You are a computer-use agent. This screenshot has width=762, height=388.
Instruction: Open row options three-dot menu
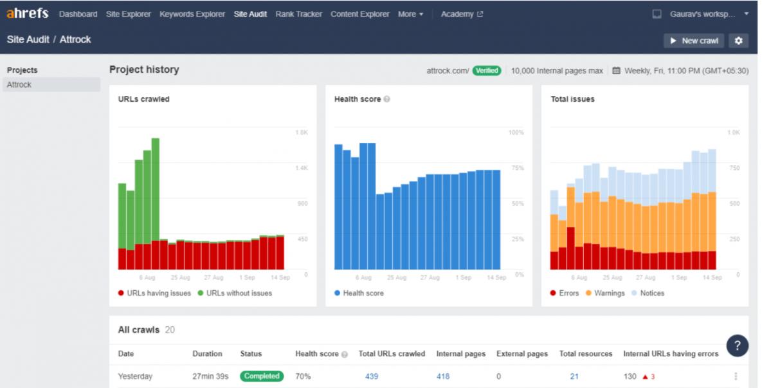click(x=736, y=376)
